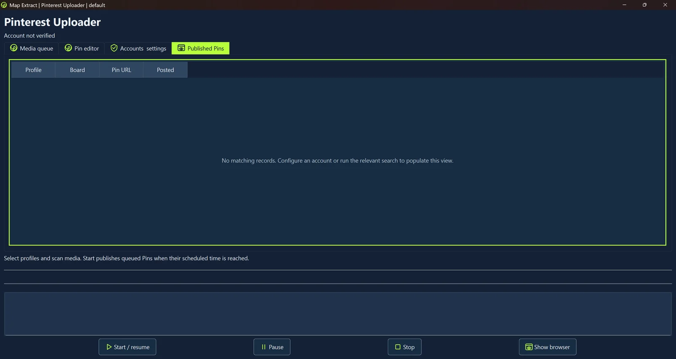Click the Pinterest icon on Pin editor tab
This screenshot has height=359, width=676.
click(68, 48)
